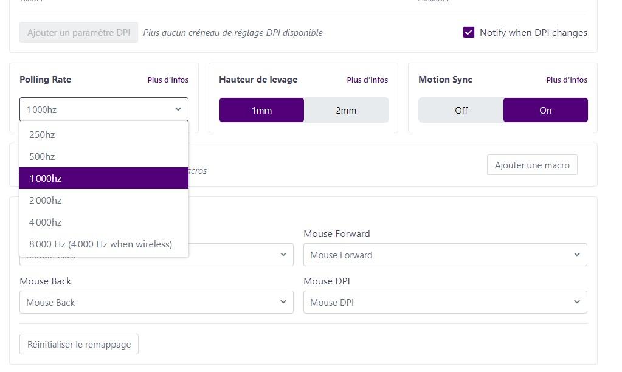Collapse the Polling Rate dropdown chevron
622x372 pixels.
click(178, 110)
